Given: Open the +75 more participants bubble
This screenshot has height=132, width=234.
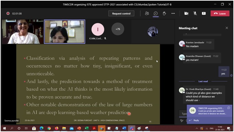Looking at the screenshot, I should point(118,29).
